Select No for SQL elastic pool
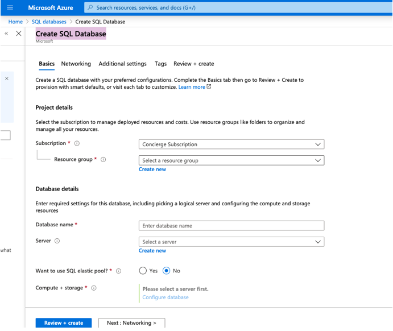Viewport: 393px width, 331px height. [167, 271]
